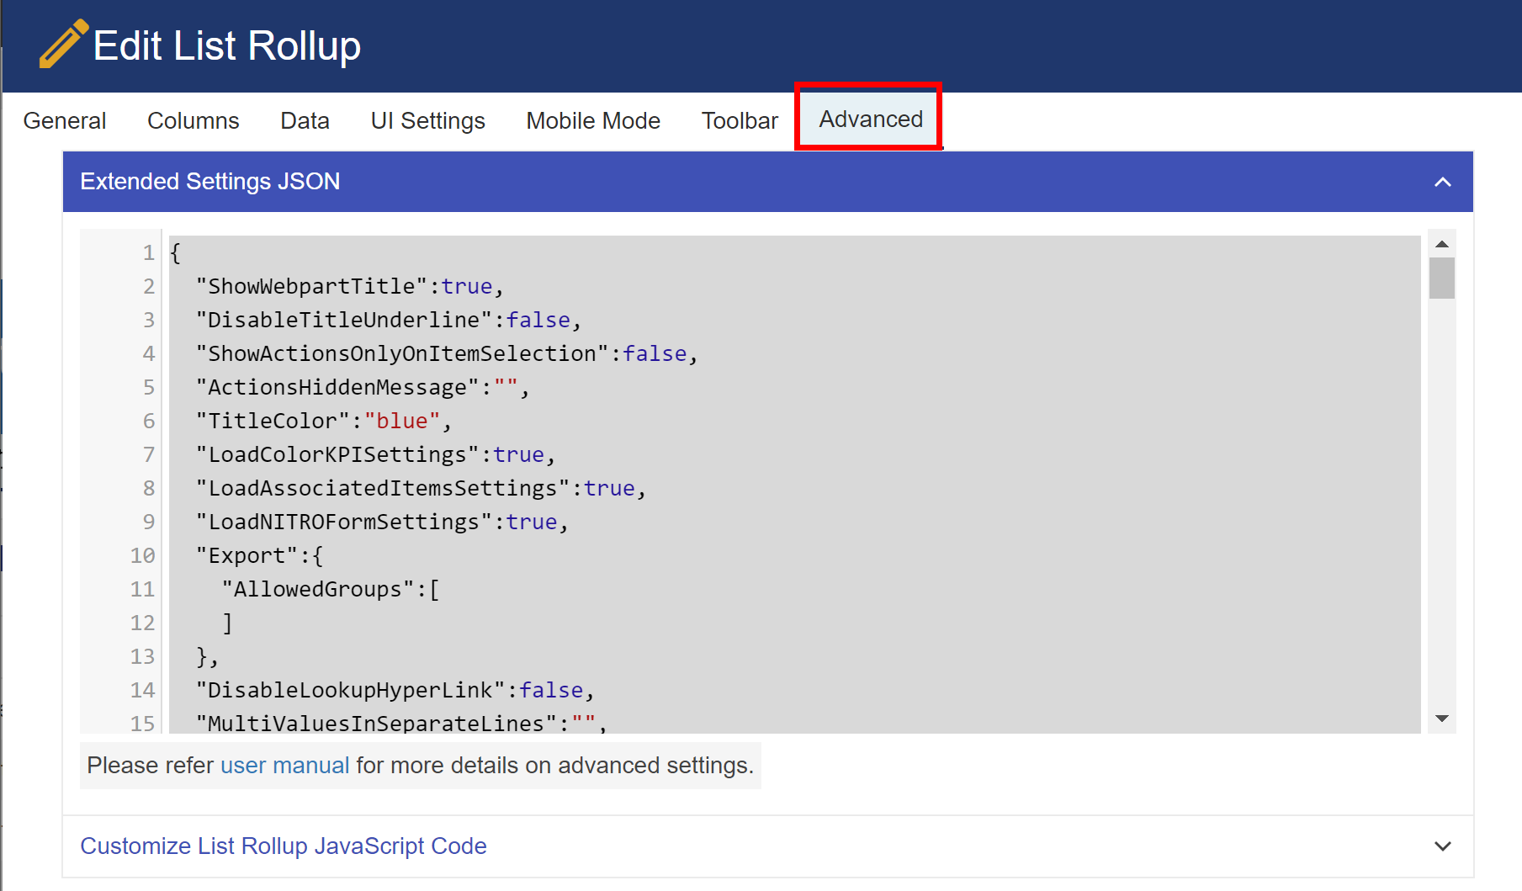Click the "DisableTitleUnderline" line

pos(388,320)
